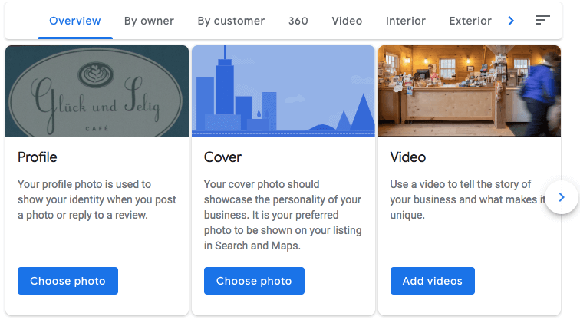Click the cover photo description text
The height and width of the screenshot is (323, 580).
[283, 215]
